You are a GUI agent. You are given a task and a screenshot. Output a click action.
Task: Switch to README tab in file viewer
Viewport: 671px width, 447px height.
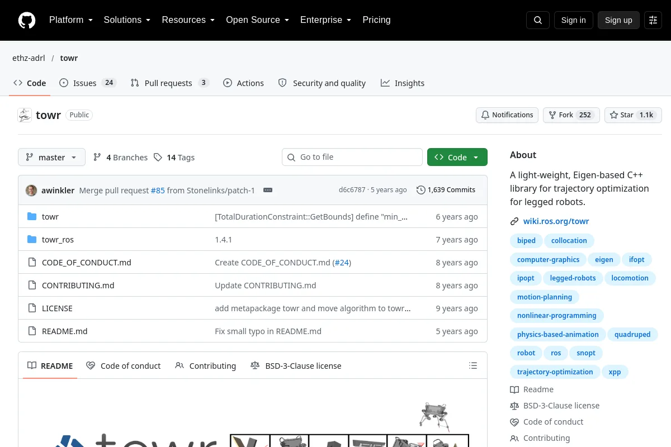(50, 366)
